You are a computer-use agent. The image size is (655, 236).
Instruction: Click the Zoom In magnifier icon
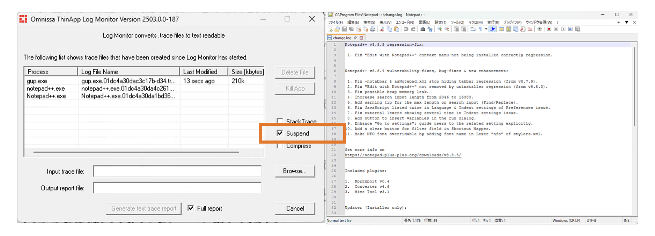pos(439,29)
